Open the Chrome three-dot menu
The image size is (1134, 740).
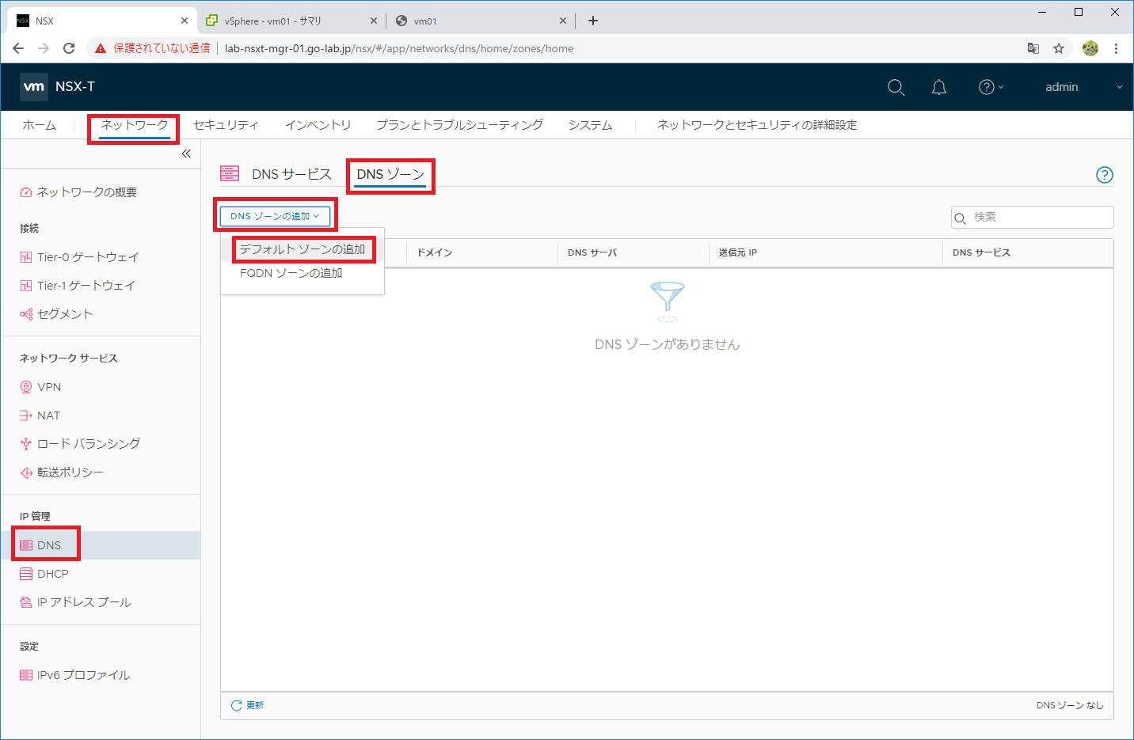coord(1116,48)
